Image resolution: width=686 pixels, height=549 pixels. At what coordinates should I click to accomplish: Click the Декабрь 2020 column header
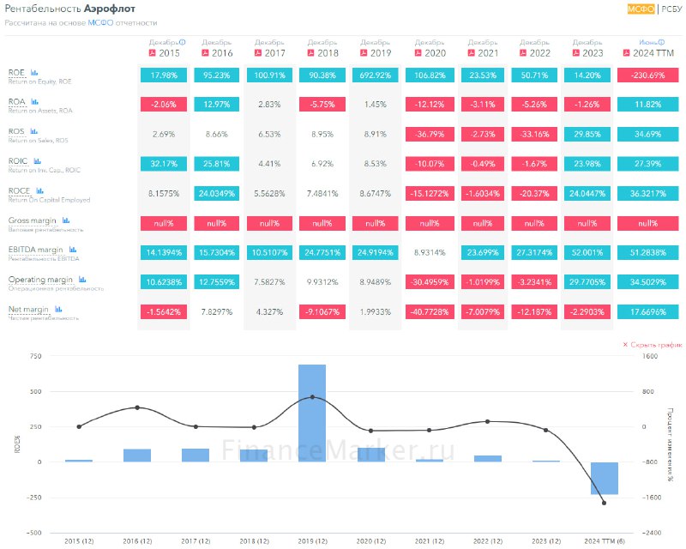(430, 48)
